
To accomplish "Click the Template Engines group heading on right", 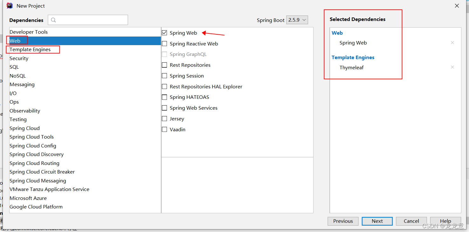I will click(353, 57).
